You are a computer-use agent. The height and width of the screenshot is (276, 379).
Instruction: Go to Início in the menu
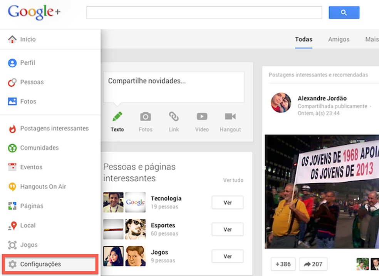(28, 39)
